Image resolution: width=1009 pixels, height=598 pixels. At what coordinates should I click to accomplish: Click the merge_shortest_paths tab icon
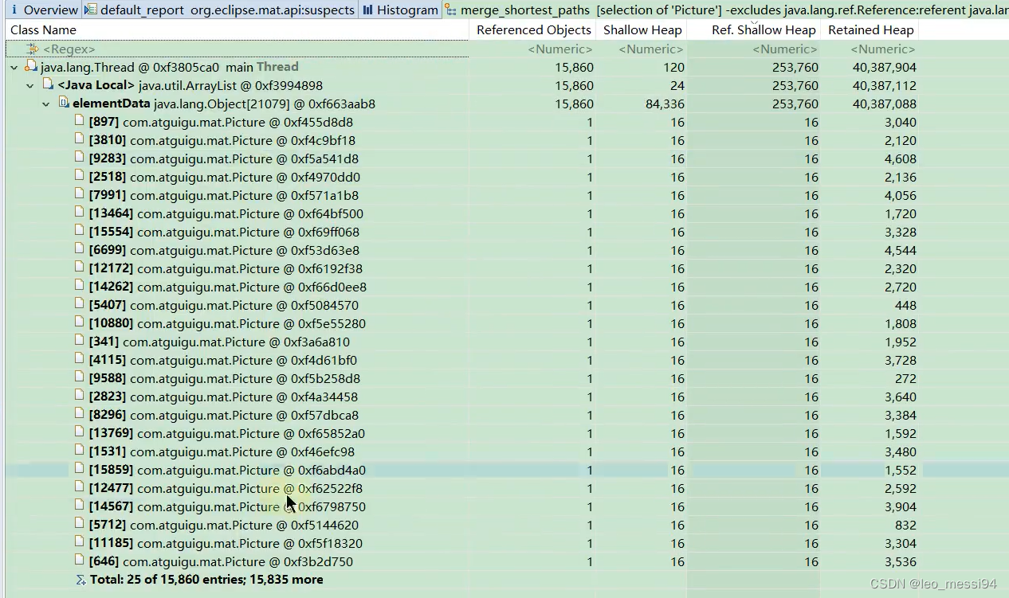[451, 10]
